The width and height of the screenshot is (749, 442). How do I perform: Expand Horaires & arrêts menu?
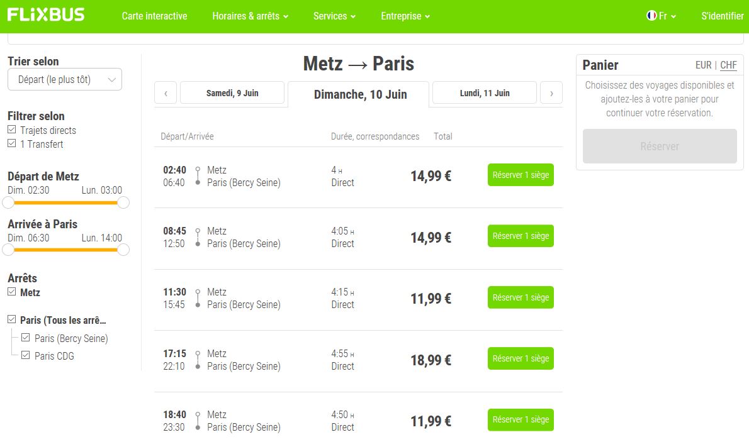(250, 16)
